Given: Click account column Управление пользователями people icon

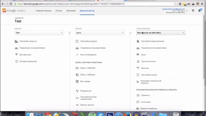Looking at the screenshot, I should [16, 48].
